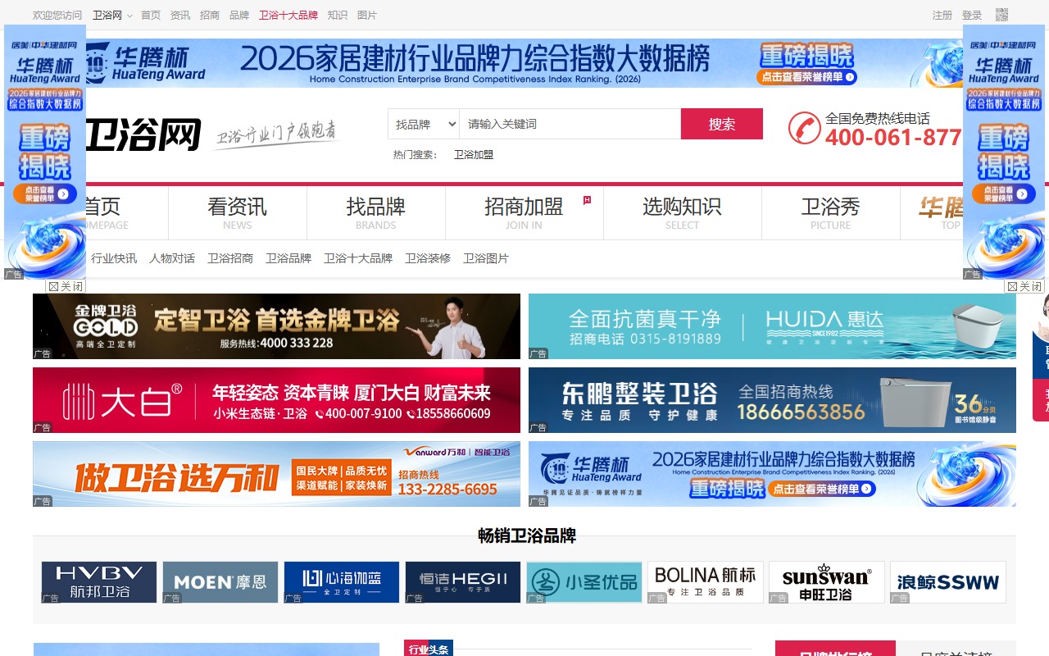Open the 招商加盟 JOIN IN navigation item
The height and width of the screenshot is (656, 1049).
(x=524, y=212)
